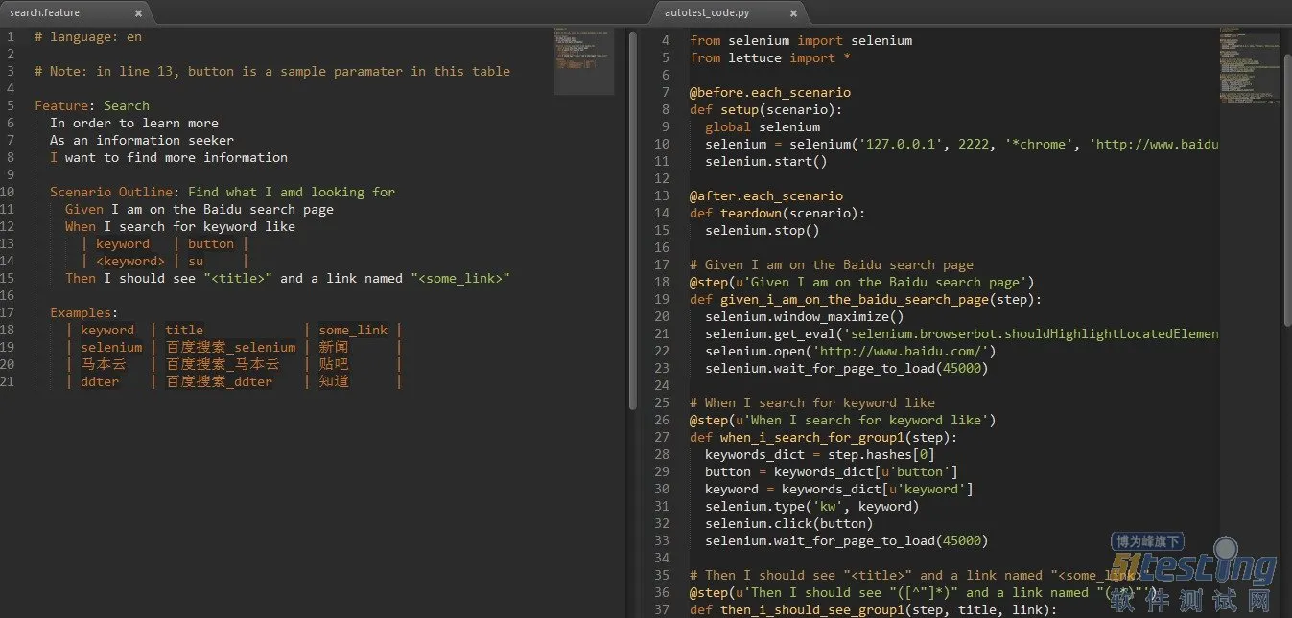Click "keyword = keywords_dict[u'keyword']" line

[x=839, y=489]
